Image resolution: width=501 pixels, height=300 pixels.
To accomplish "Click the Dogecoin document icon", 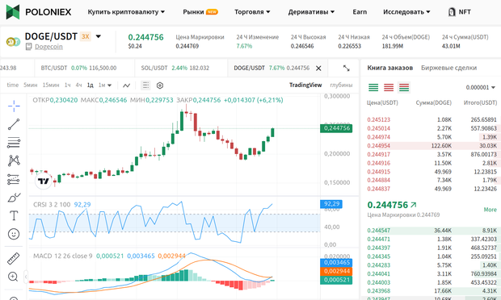I will click(28, 47).
